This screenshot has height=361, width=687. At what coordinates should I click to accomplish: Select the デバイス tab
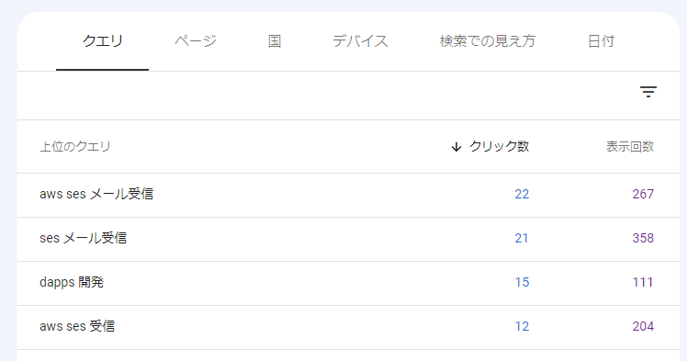tap(360, 41)
